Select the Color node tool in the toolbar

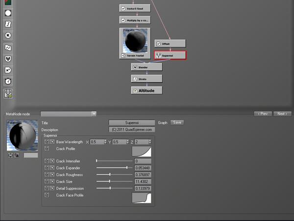click(8, 2)
